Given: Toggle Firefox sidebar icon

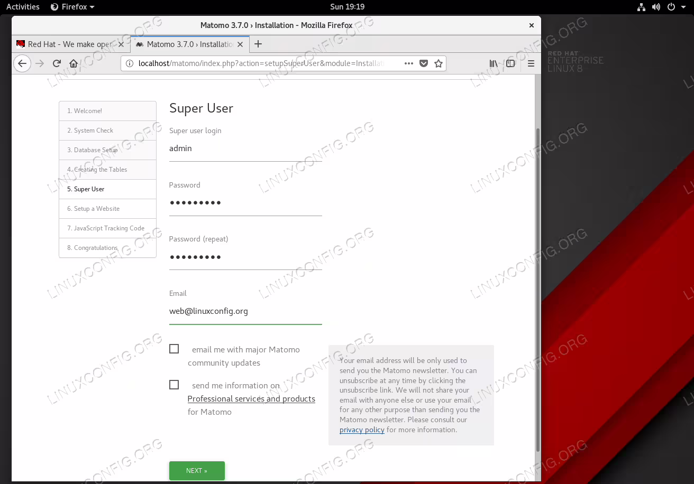Looking at the screenshot, I should pos(510,63).
